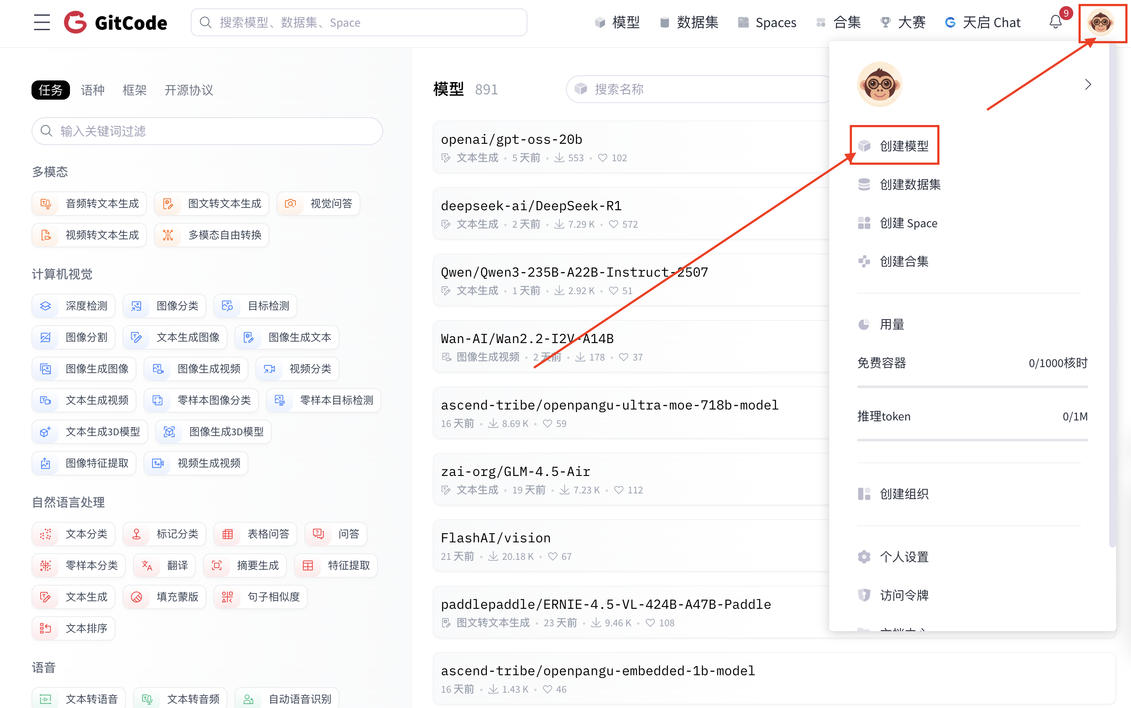The image size is (1131, 708).
Task: Open the notifications bell icon
Action: tap(1055, 22)
